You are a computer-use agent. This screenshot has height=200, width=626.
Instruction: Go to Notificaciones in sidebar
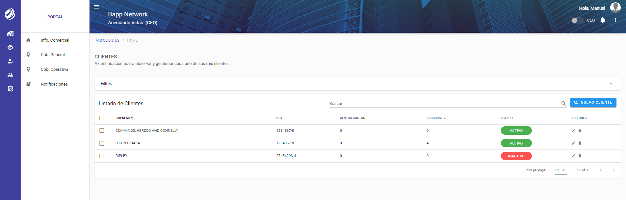click(54, 84)
